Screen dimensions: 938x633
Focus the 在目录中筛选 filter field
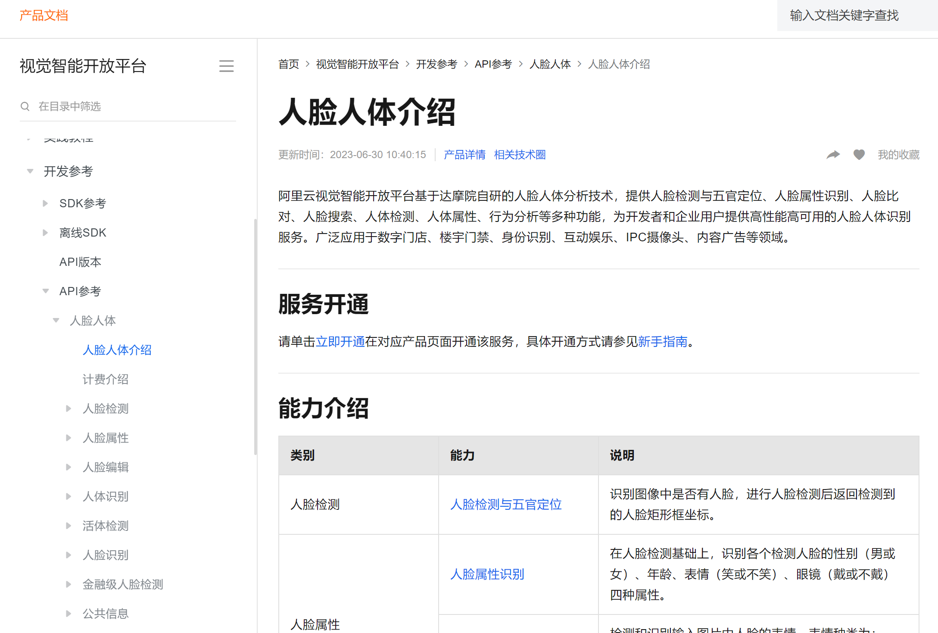[128, 106]
